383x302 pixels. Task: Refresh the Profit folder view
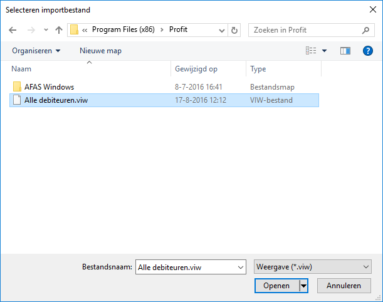point(234,30)
